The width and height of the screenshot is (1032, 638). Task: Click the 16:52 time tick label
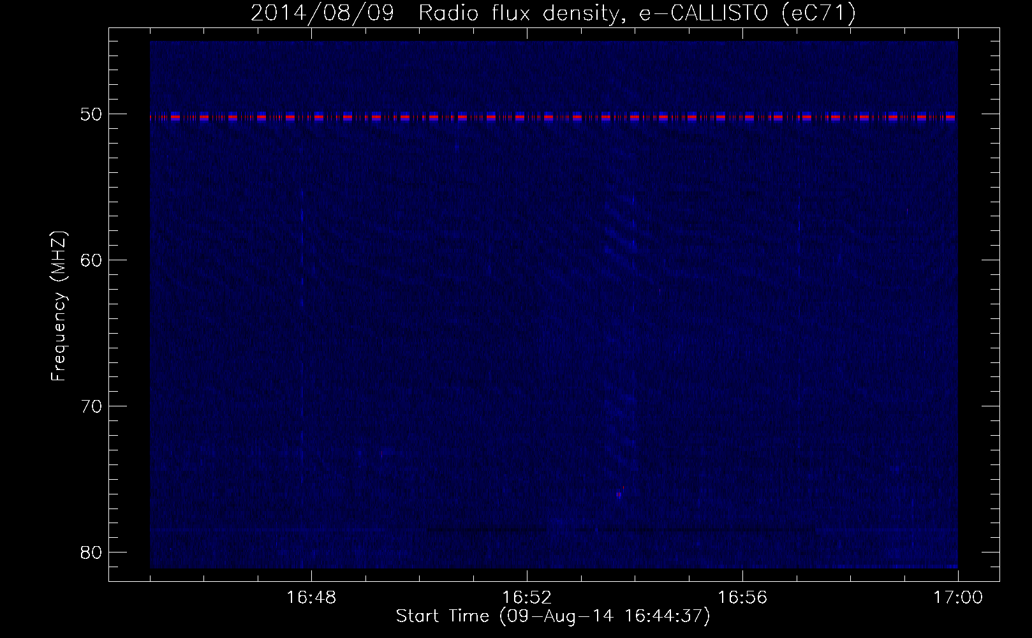tap(527, 598)
